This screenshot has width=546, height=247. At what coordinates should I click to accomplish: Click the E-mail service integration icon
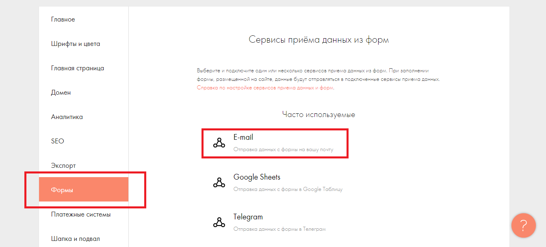(x=219, y=143)
